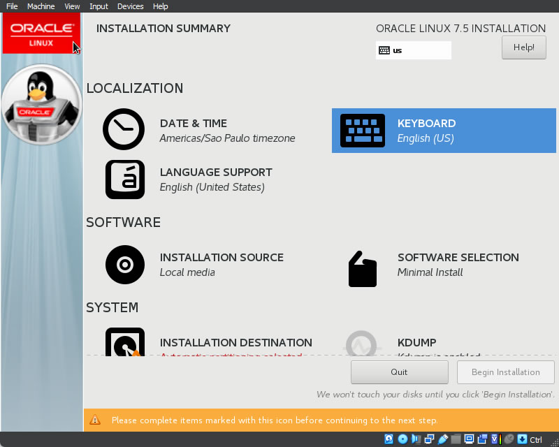Click the 'LOCALIZATION' section heading
This screenshot has height=447, width=559.
click(135, 89)
